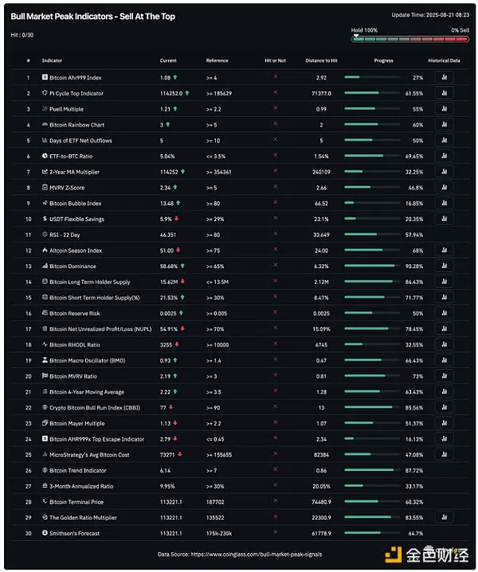
Task: Open historical data chart for Bitcoin RHODL Ratio
Action: (x=444, y=344)
